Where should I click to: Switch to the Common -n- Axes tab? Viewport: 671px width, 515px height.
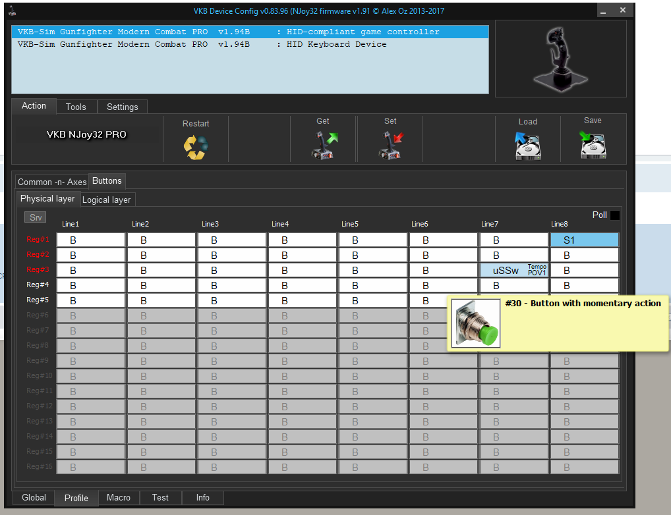[52, 182]
